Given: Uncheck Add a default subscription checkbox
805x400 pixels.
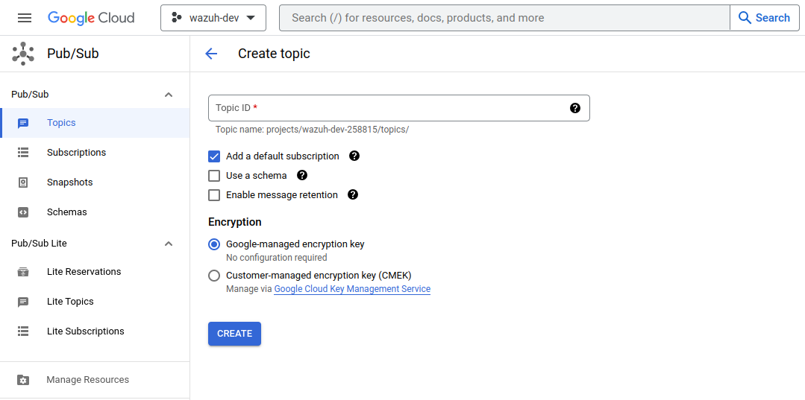Looking at the screenshot, I should point(214,156).
